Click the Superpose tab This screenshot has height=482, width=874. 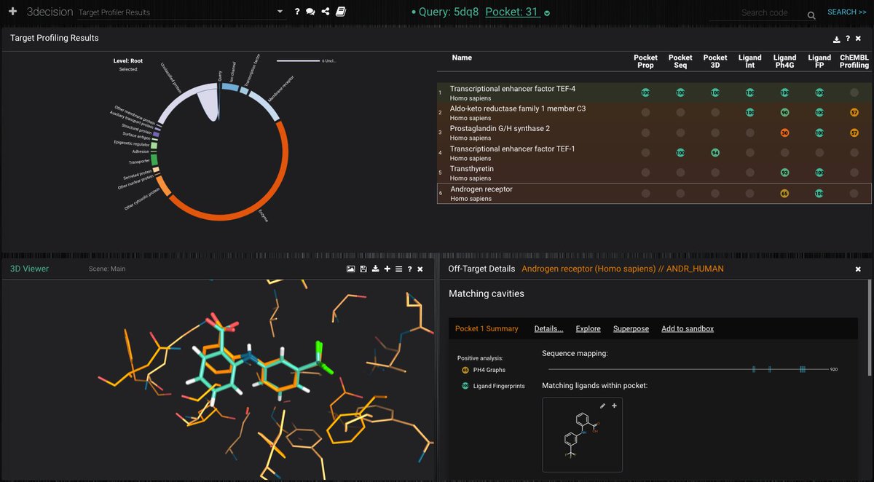tap(631, 328)
